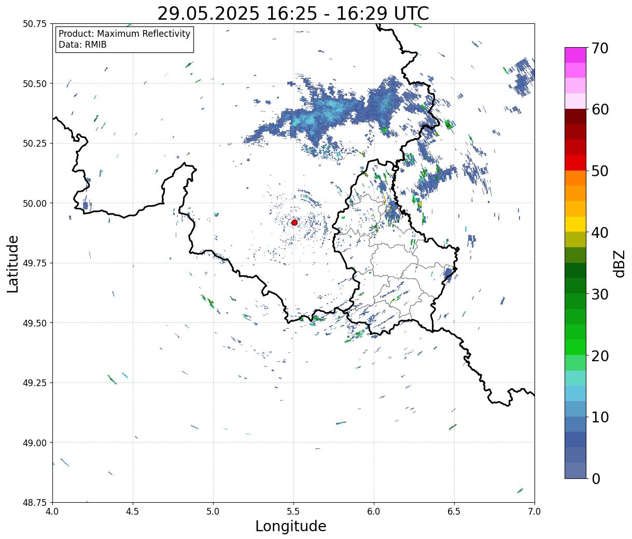
Task: Click latitude tick label 50.00
Action: (34, 203)
